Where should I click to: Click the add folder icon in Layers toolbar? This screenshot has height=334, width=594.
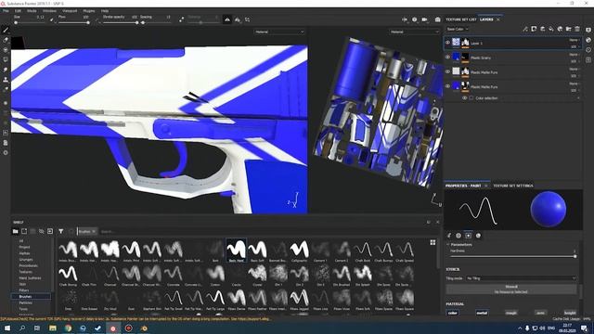pyautogui.click(x=569, y=29)
